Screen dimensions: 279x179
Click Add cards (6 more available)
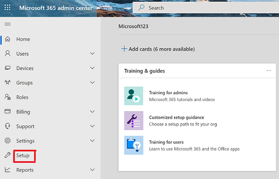click(162, 49)
